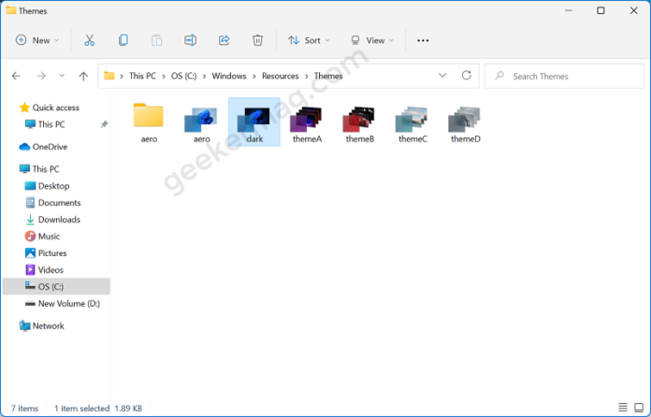Select the themeC theme file
This screenshot has height=417, width=651.
point(412,124)
